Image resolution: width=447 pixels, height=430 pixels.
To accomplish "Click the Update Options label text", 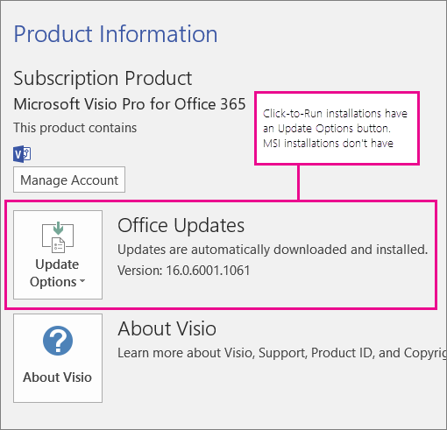I will click(x=57, y=273).
